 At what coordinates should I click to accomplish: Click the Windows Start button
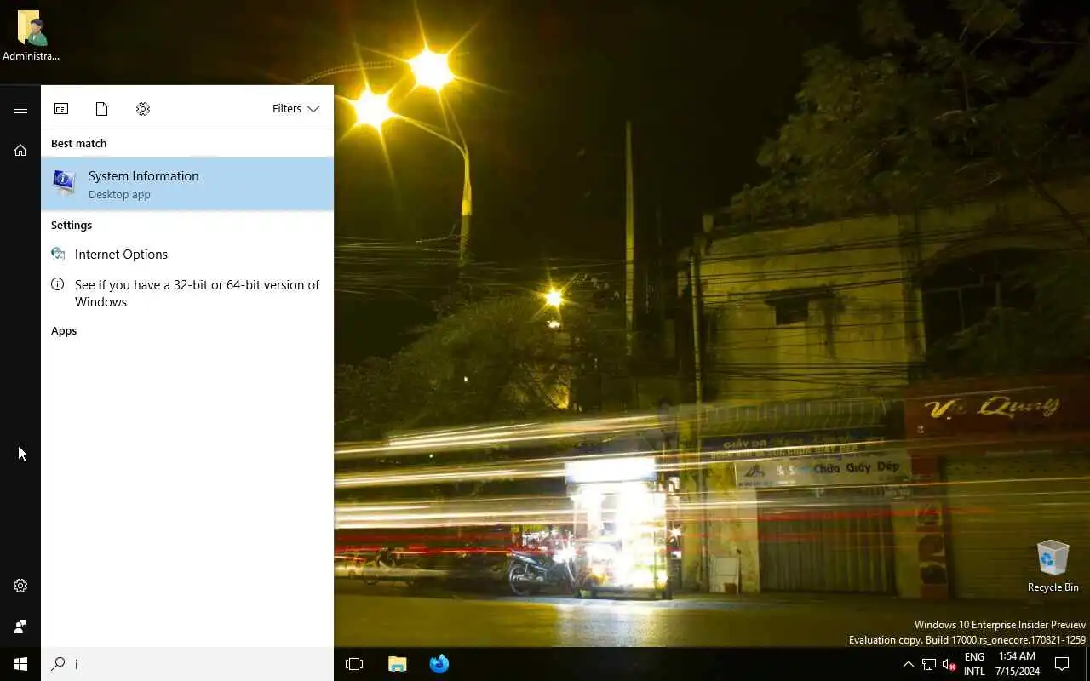pyautogui.click(x=20, y=664)
